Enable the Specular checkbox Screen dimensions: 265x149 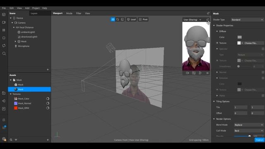[263, 49]
